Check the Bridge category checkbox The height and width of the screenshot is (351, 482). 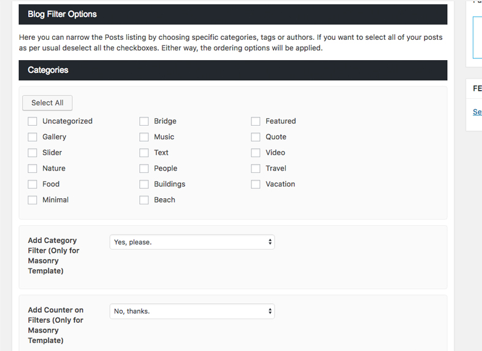144,121
